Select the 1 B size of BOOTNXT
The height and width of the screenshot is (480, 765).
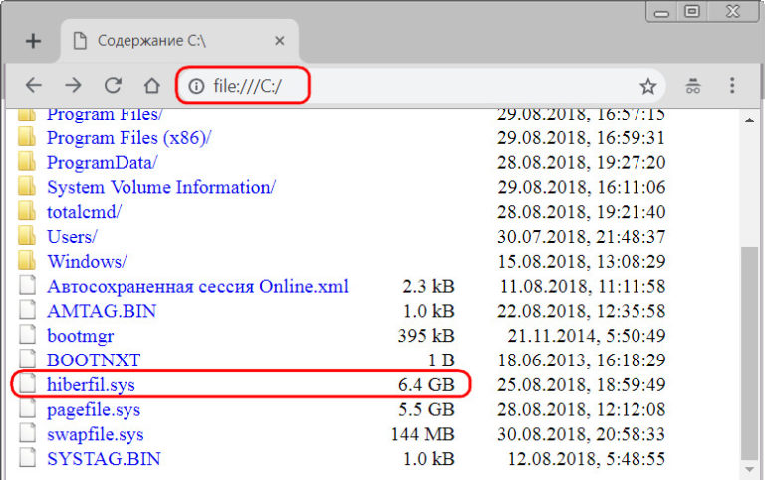(x=441, y=360)
